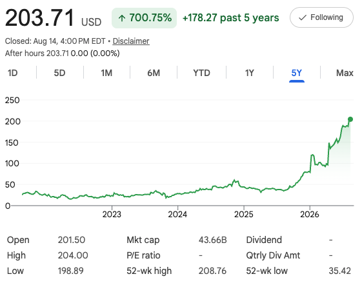Toggle the Following button
The height and width of the screenshot is (283, 362).
(x=321, y=17)
